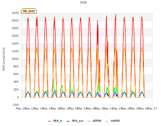The height and width of the screenshot is (126, 168).
Task: Click the 1400 y-axis tick label
Action: [15, 44]
